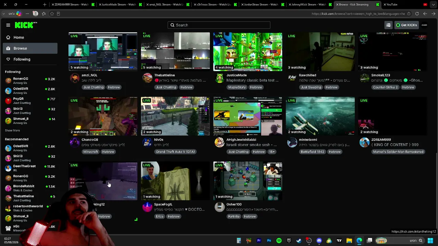Select Browse in the sidebar
The height and width of the screenshot is (246, 438).
[x=30, y=48]
